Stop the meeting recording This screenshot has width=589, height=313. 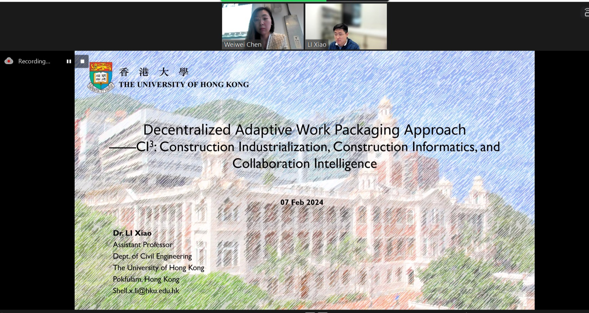click(x=82, y=62)
